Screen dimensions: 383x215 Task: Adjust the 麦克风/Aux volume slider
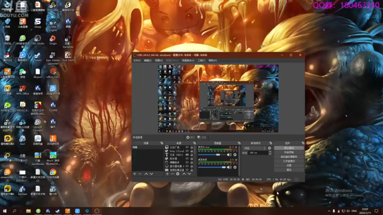pos(212,154)
